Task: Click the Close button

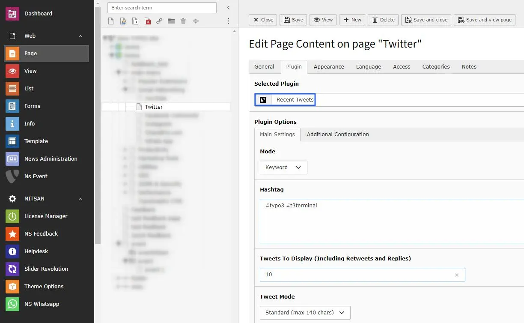Action: [263, 20]
